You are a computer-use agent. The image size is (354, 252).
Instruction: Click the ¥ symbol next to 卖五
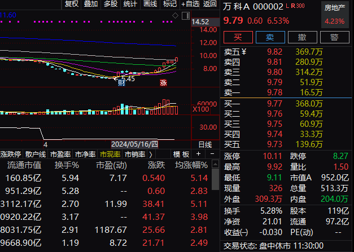click(x=244, y=52)
